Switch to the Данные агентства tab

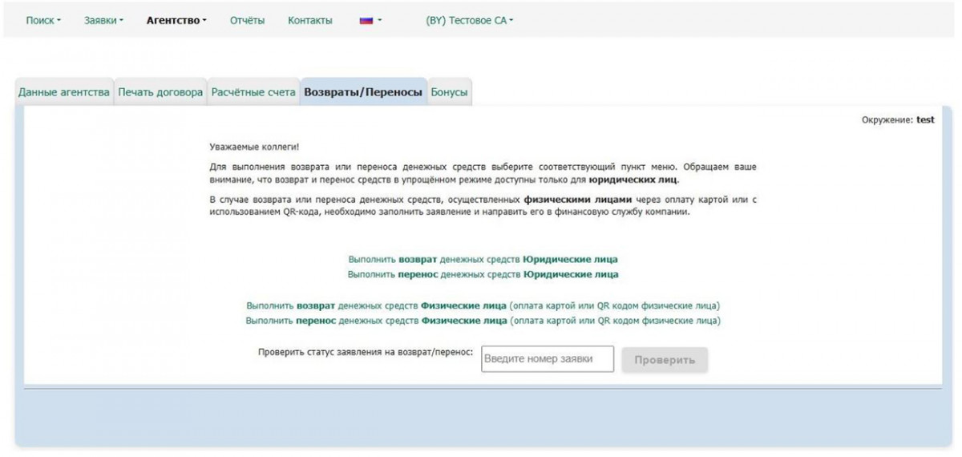tap(64, 92)
